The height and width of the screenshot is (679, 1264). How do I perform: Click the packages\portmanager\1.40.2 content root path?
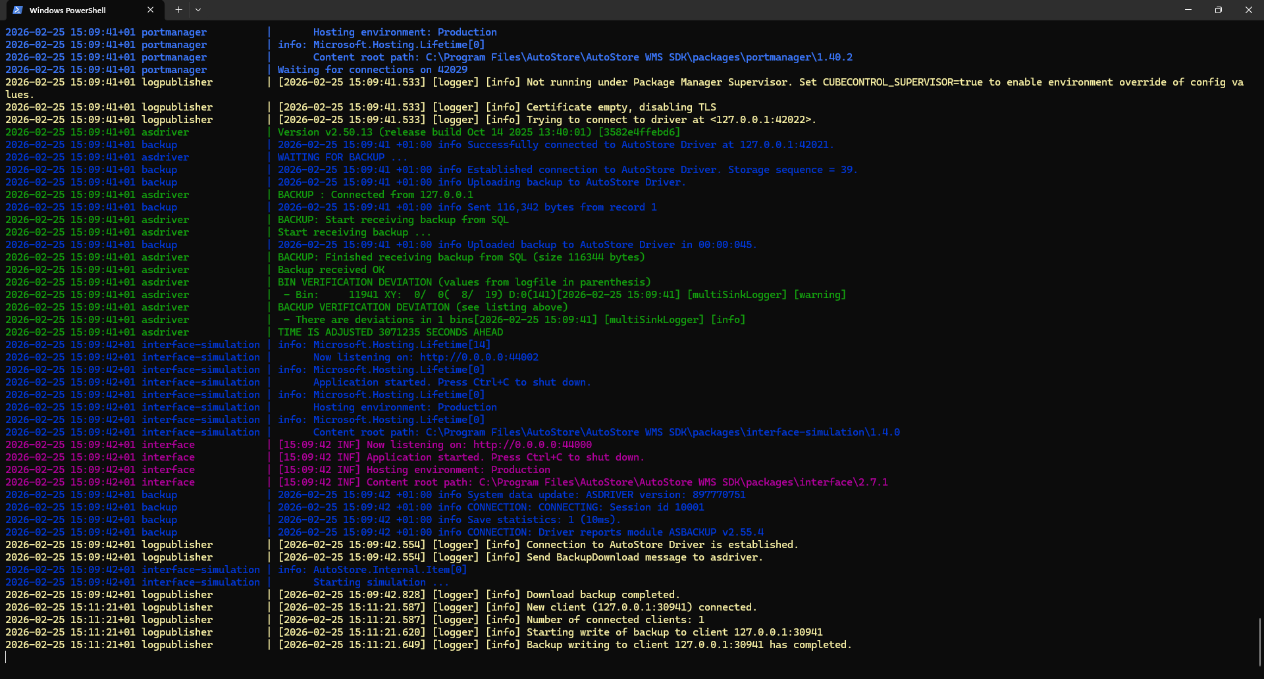pyautogui.click(x=639, y=57)
